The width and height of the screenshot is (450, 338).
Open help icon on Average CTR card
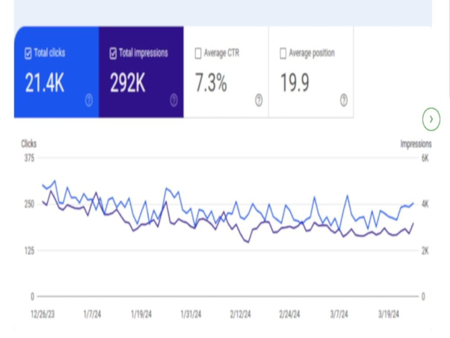[259, 100]
